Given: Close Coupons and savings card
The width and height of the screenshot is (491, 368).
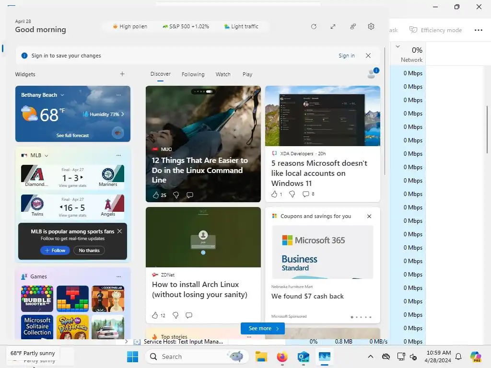Looking at the screenshot, I should pyautogui.click(x=369, y=216).
